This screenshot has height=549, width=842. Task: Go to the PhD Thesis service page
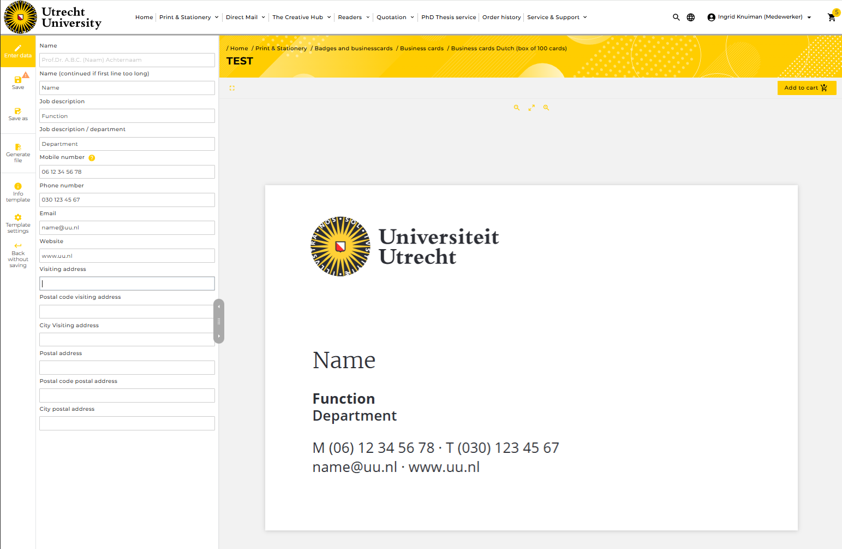coord(448,17)
